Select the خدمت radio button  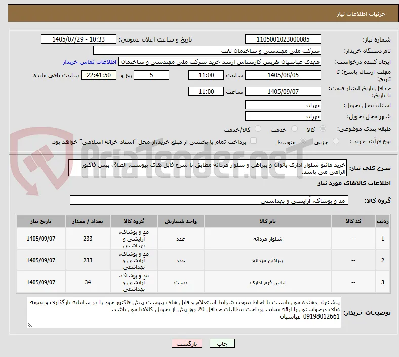click(294, 129)
